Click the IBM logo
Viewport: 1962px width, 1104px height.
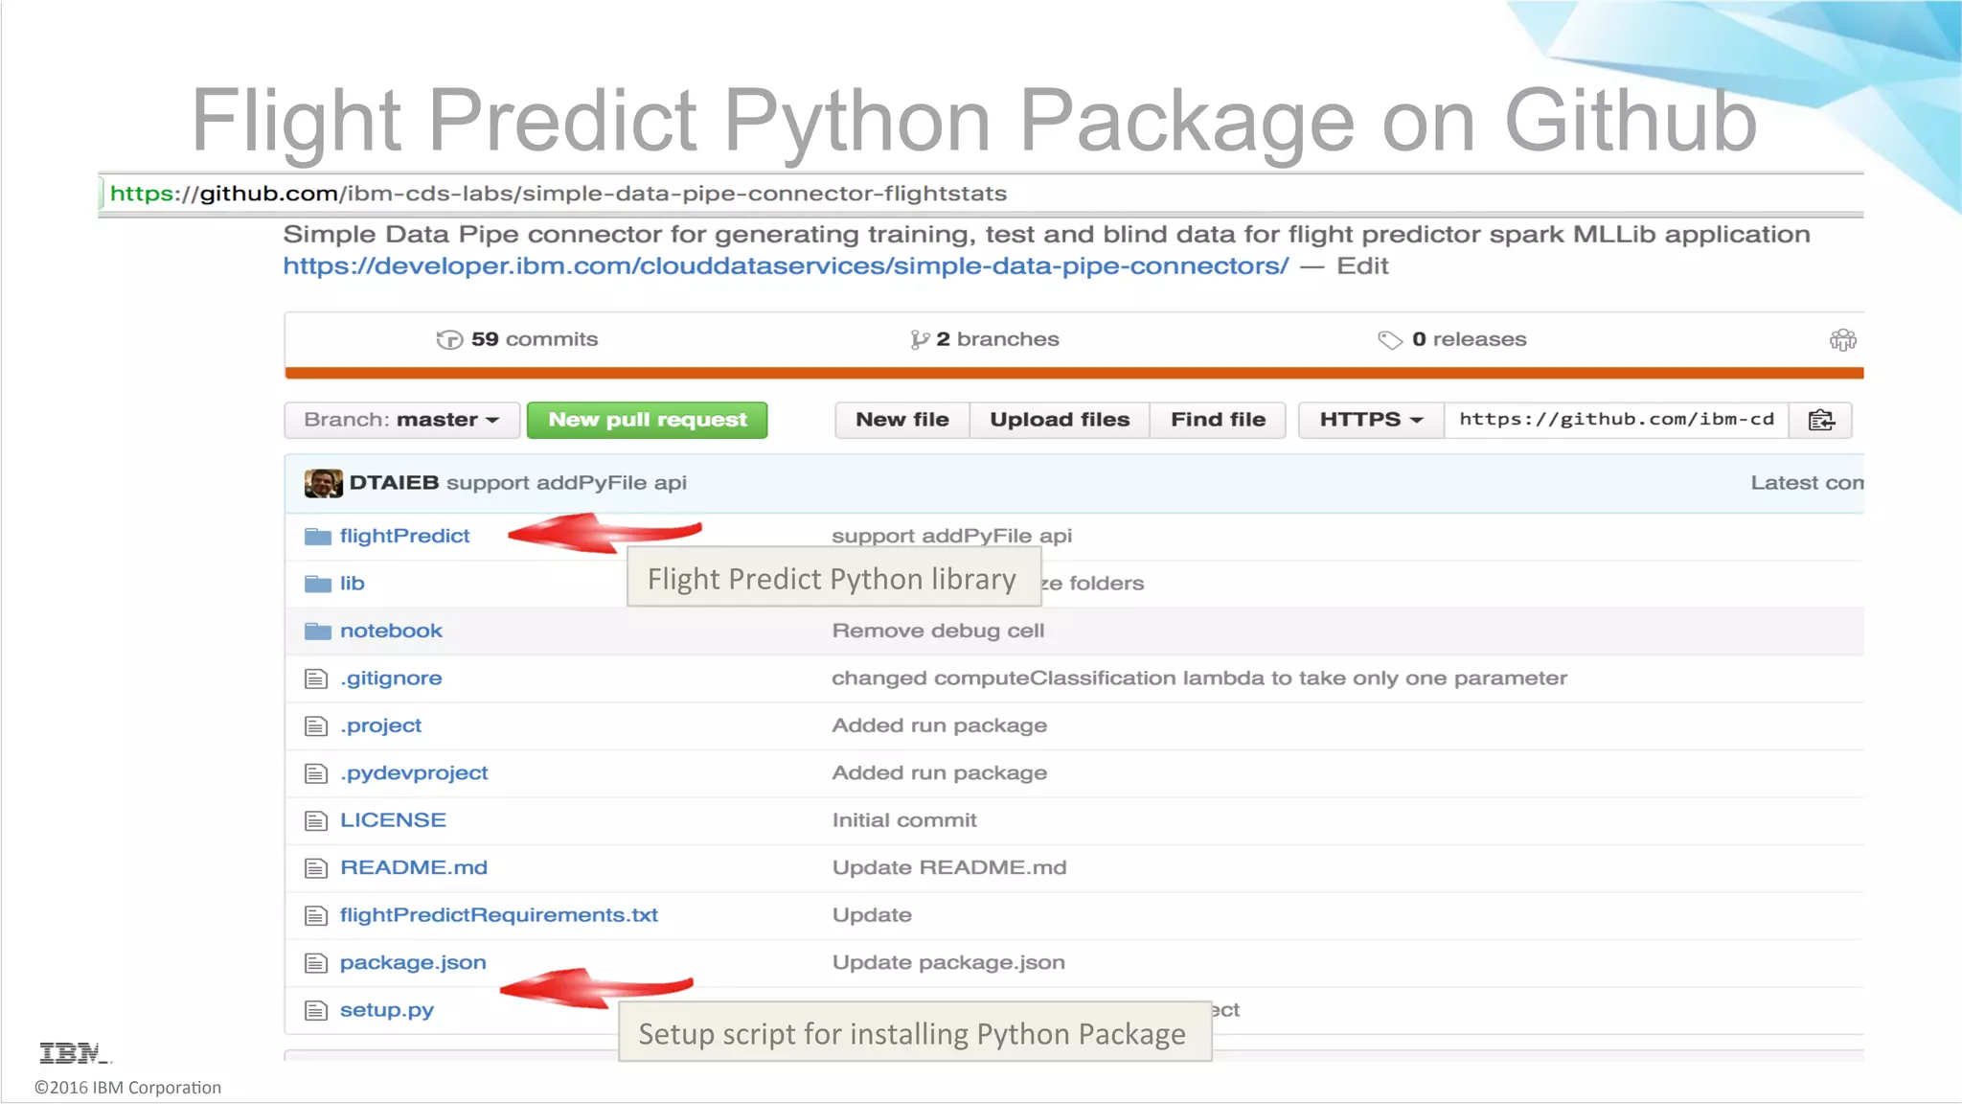point(75,1053)
